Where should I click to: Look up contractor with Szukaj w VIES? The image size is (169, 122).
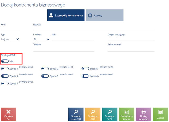coord(110,114)
